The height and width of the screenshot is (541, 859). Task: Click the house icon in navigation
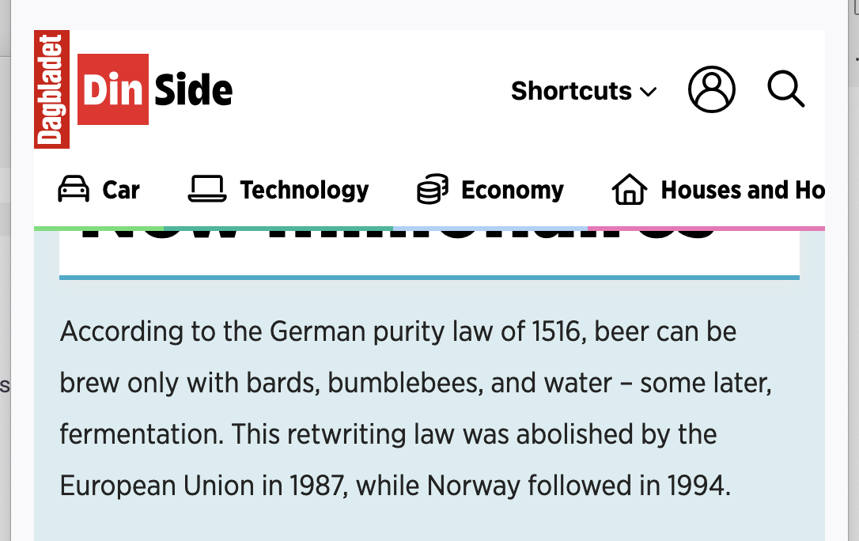pos(629,190)
